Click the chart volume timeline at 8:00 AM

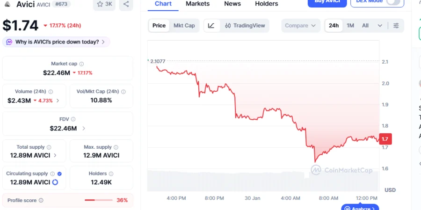point(328,180)
